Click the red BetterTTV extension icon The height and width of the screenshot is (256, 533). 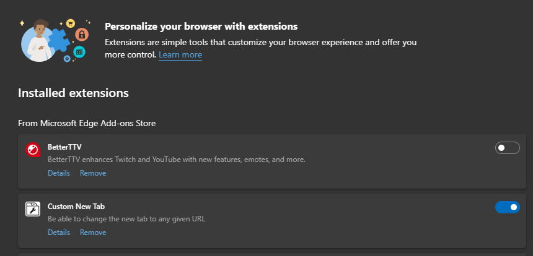pos(33,150)
